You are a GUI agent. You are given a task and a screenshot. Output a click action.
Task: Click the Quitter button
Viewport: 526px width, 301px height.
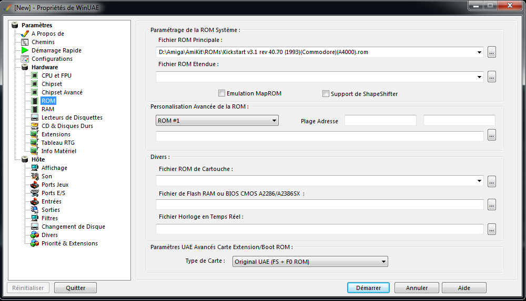[x=75, y=287]
